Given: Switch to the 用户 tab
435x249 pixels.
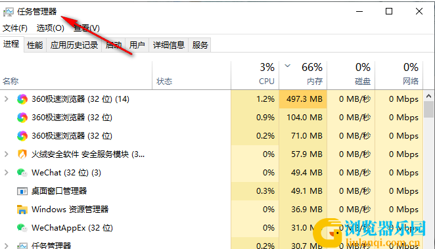Looking at the screenshot, I should click(137, 45).
